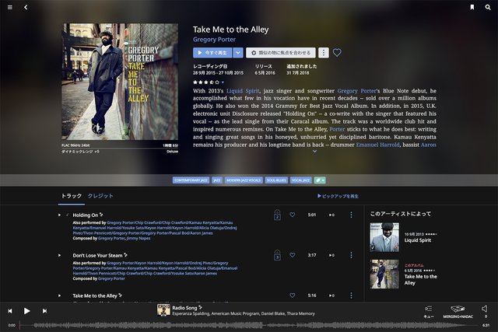Viewport: 498px width, 332px height.
Task: Open the green add-tag button
Action: pos(320,180)
